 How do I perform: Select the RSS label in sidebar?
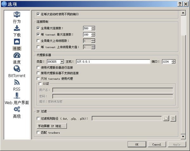[17, 89]
